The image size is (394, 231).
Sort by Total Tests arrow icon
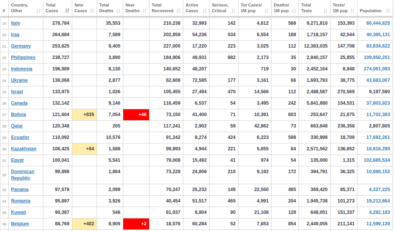point(326,11)
